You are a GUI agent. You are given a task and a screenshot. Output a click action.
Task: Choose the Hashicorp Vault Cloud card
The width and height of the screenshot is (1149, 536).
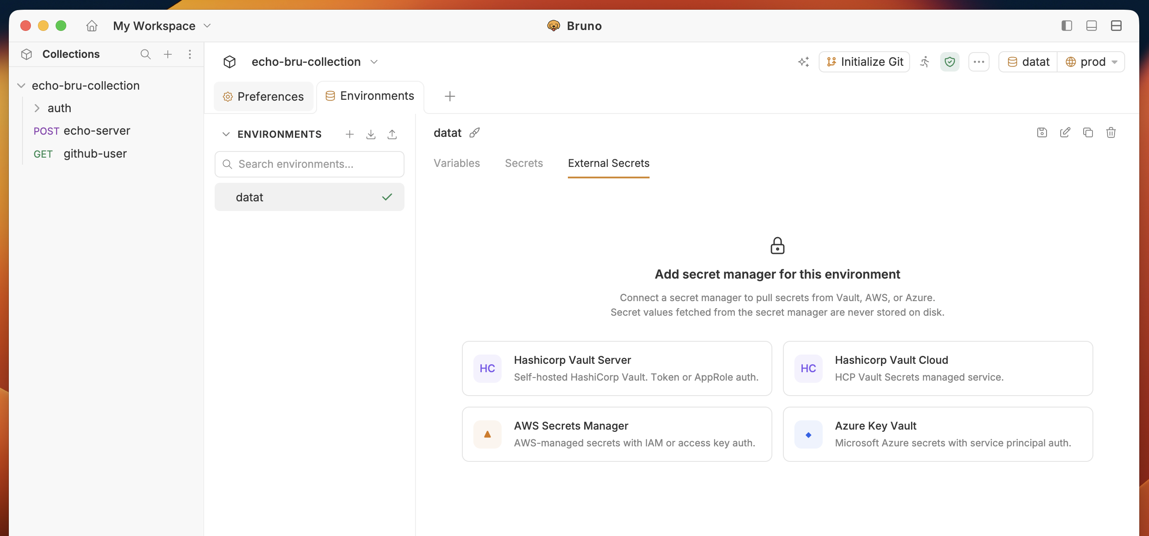point(937,368)
